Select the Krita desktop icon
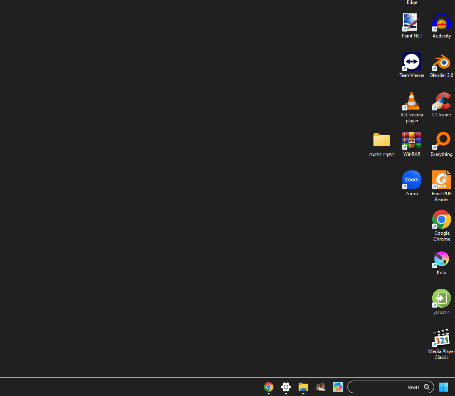Image resolution: width=455 pixels, height=396 pixels. click(441, 262)
